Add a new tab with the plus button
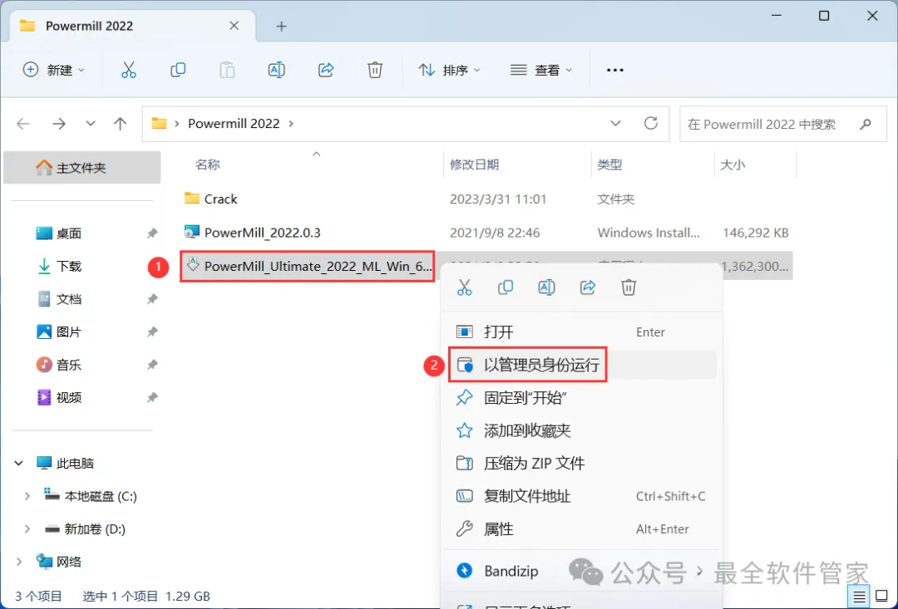898x609 pixels. point(281,26)
